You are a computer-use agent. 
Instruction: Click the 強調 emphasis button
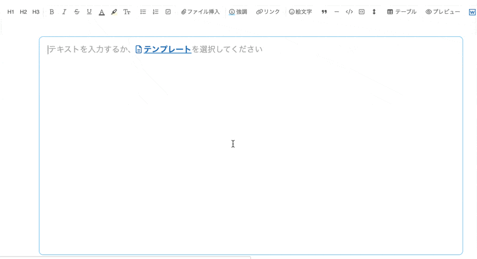click(x=238, y=12)
